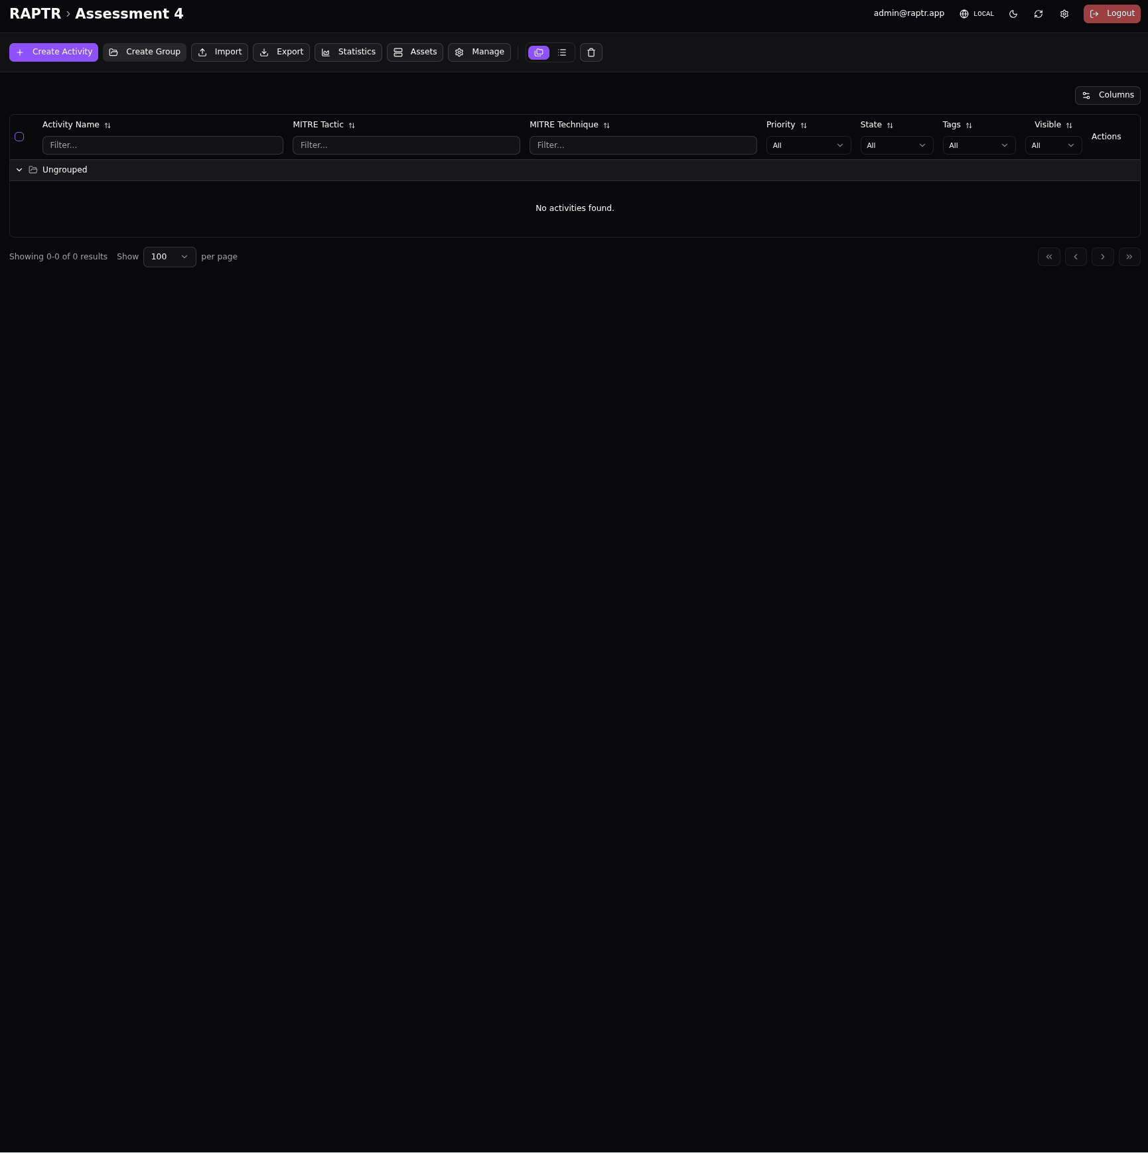Toggle dark mode with the moon icon
Screen dimensions: 1148x1153
pos(1013,13)
